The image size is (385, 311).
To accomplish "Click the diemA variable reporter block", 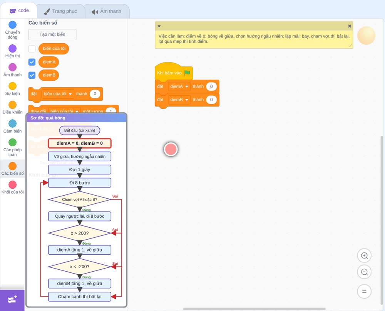I will click(x=49, y=62).
